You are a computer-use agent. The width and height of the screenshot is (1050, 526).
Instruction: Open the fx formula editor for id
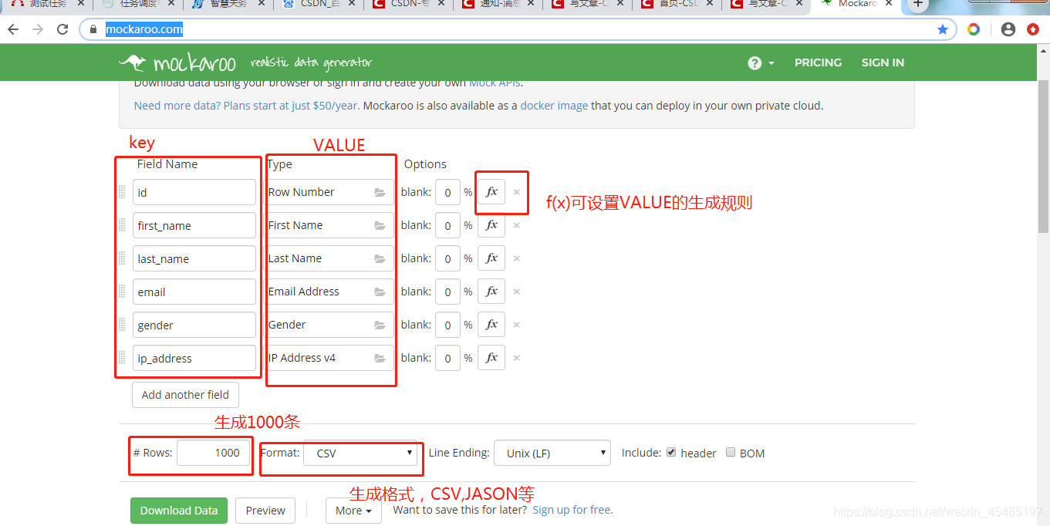click(491, 192)
